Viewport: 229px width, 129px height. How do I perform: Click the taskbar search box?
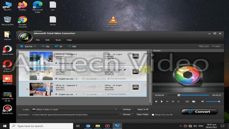(x=42, y=126)
